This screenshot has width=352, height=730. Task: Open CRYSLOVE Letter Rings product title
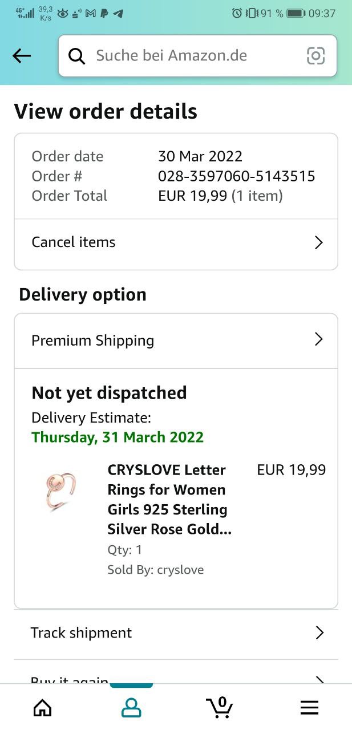click(169, 500)
